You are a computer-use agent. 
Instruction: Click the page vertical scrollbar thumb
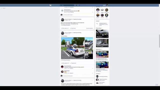tap(159, 41)
